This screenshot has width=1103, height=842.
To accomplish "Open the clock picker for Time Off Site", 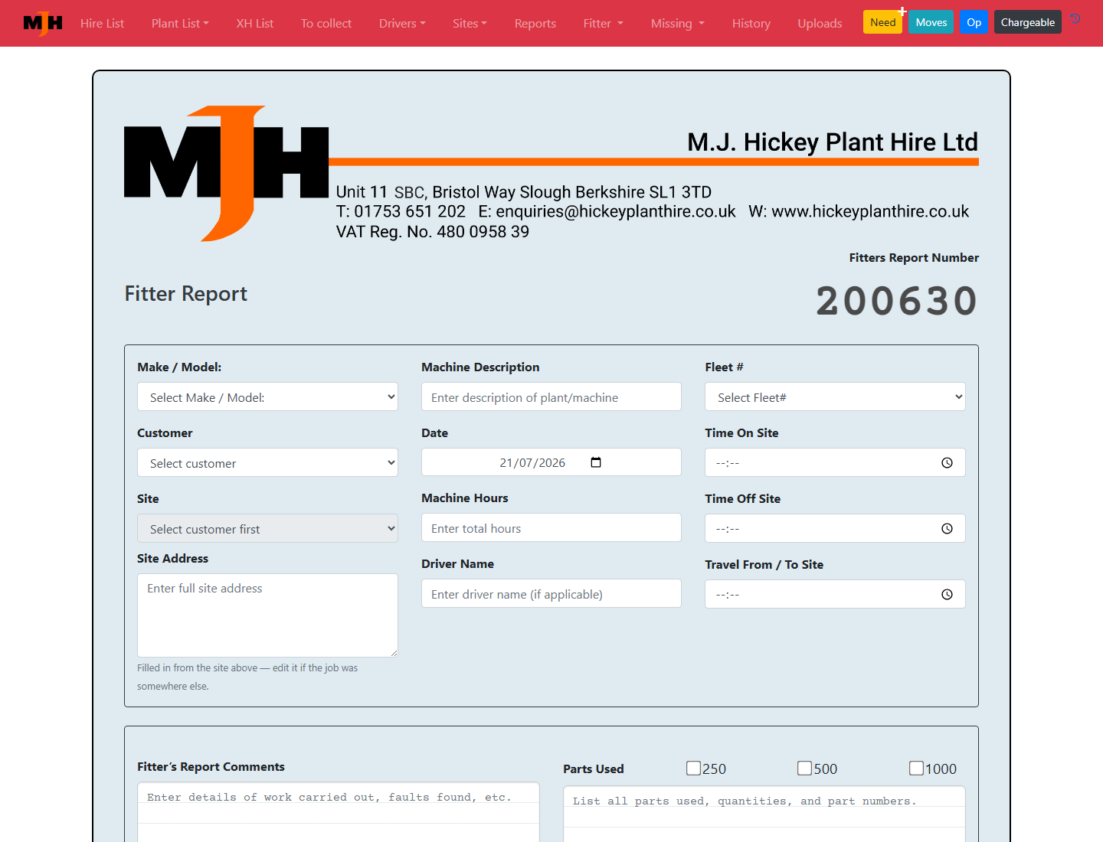I will [948, 529].
